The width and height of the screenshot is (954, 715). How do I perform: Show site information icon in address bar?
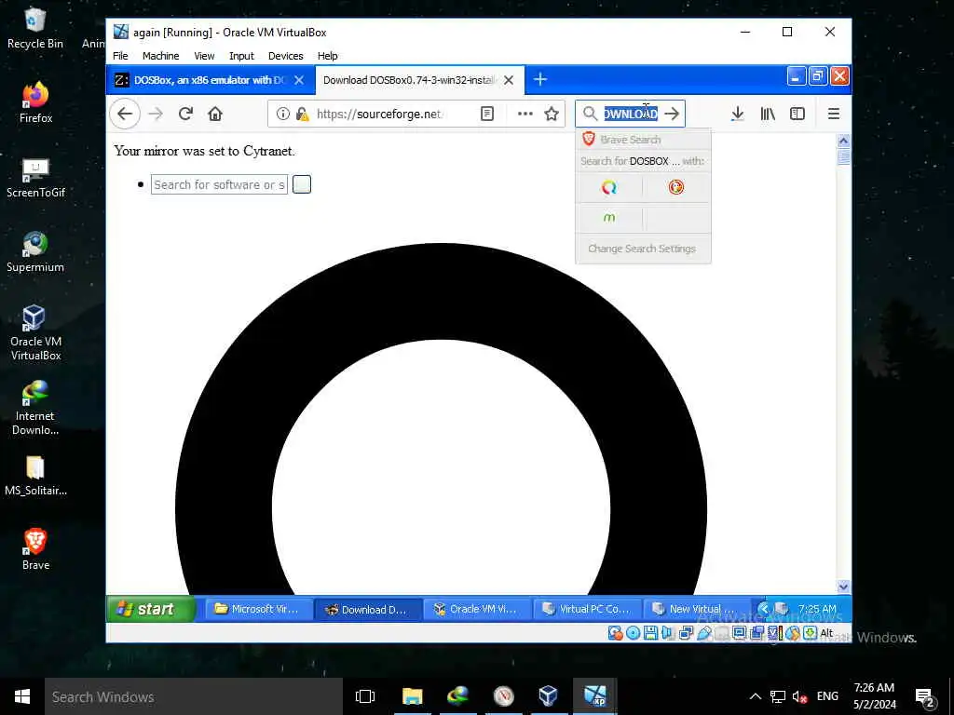283,114
